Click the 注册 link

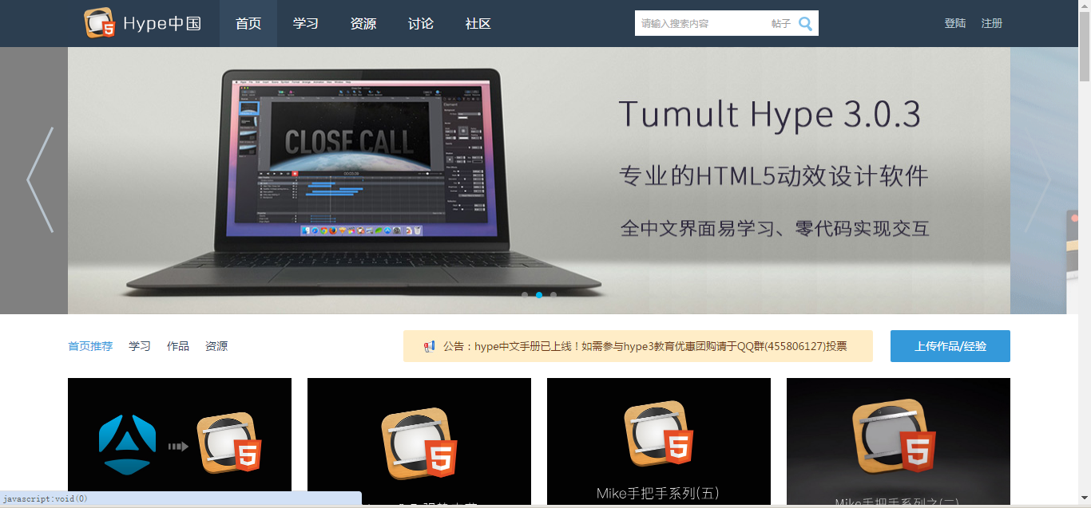(992, 23)
